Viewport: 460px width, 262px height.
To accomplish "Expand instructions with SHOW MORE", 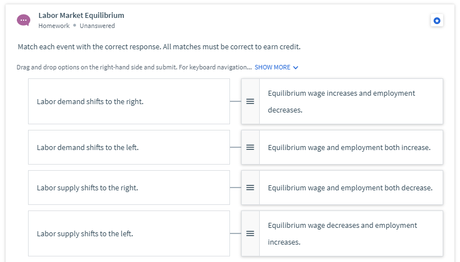I will (x=273, y=67).
